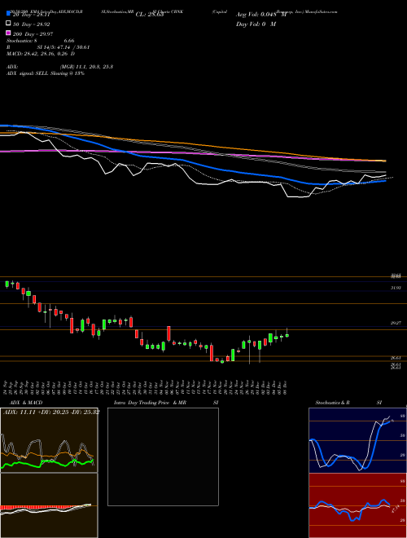The image size is (407, 538).
Task: Click the white 50 Day EMA legend swatch
Action: [8, 23]
